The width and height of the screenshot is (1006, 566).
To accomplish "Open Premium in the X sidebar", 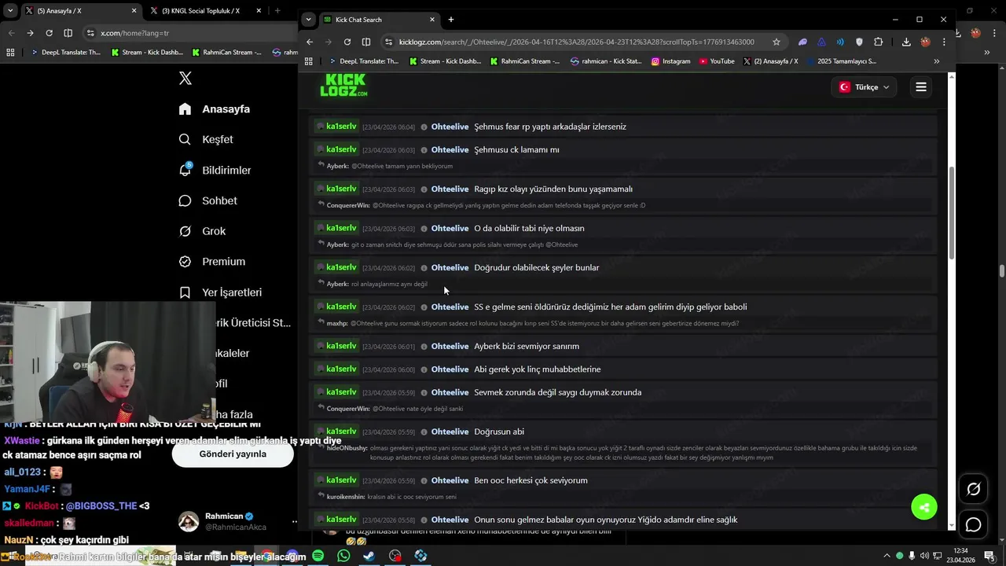I will (212, 262).
